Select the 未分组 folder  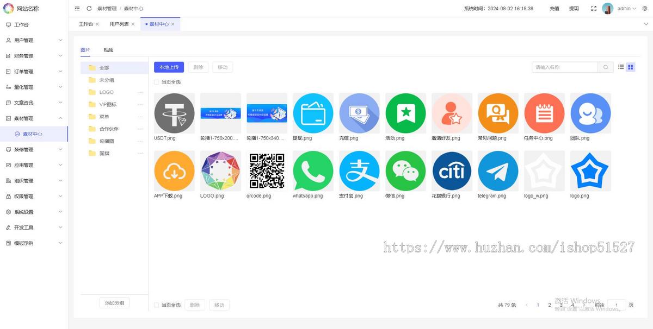click(114, 80)
